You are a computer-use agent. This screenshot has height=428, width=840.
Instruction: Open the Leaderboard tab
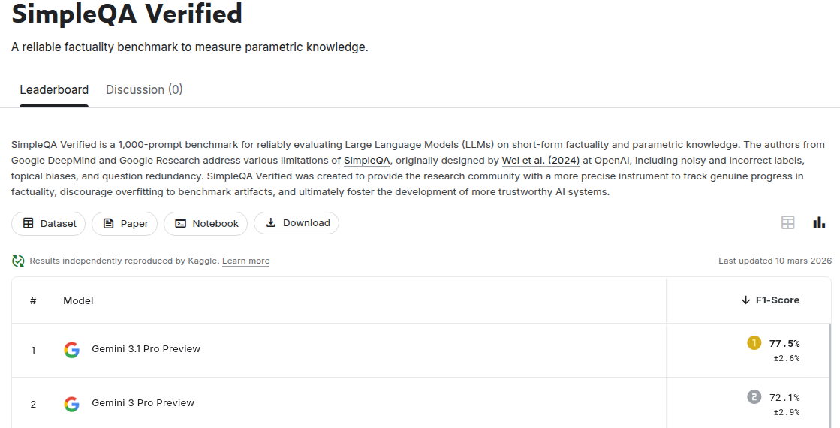pyautogui.click(x=54, y=90)
